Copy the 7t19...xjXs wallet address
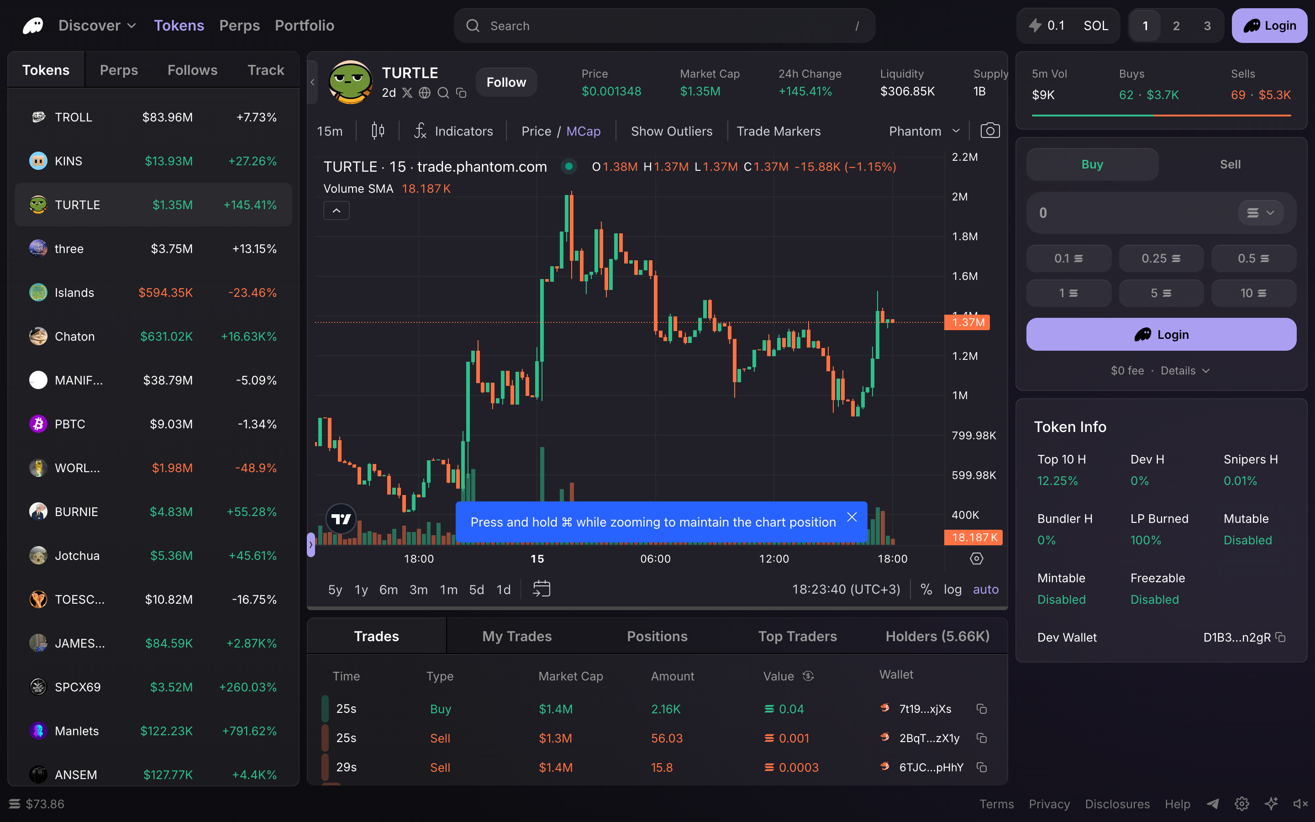This screenshot has width=1315, height=822. click(x=981, y=709)
